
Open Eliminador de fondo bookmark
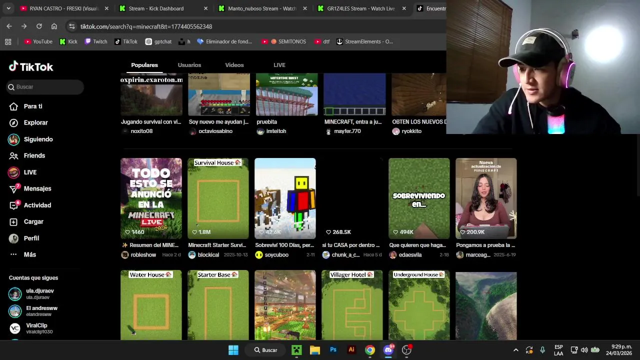tap(224, 41)
